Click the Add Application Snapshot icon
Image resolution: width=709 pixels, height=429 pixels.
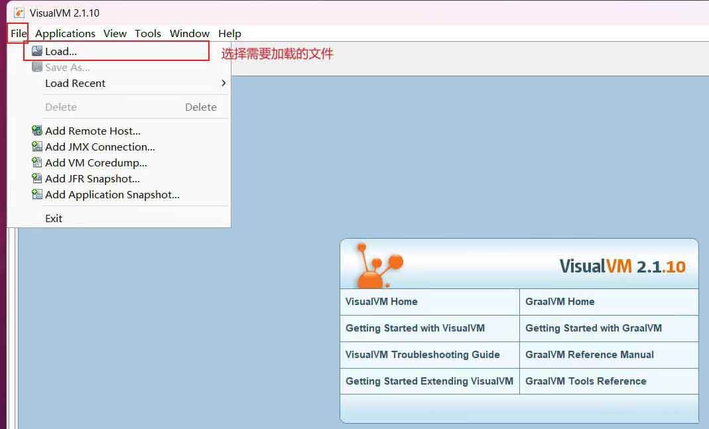[37, 194]
